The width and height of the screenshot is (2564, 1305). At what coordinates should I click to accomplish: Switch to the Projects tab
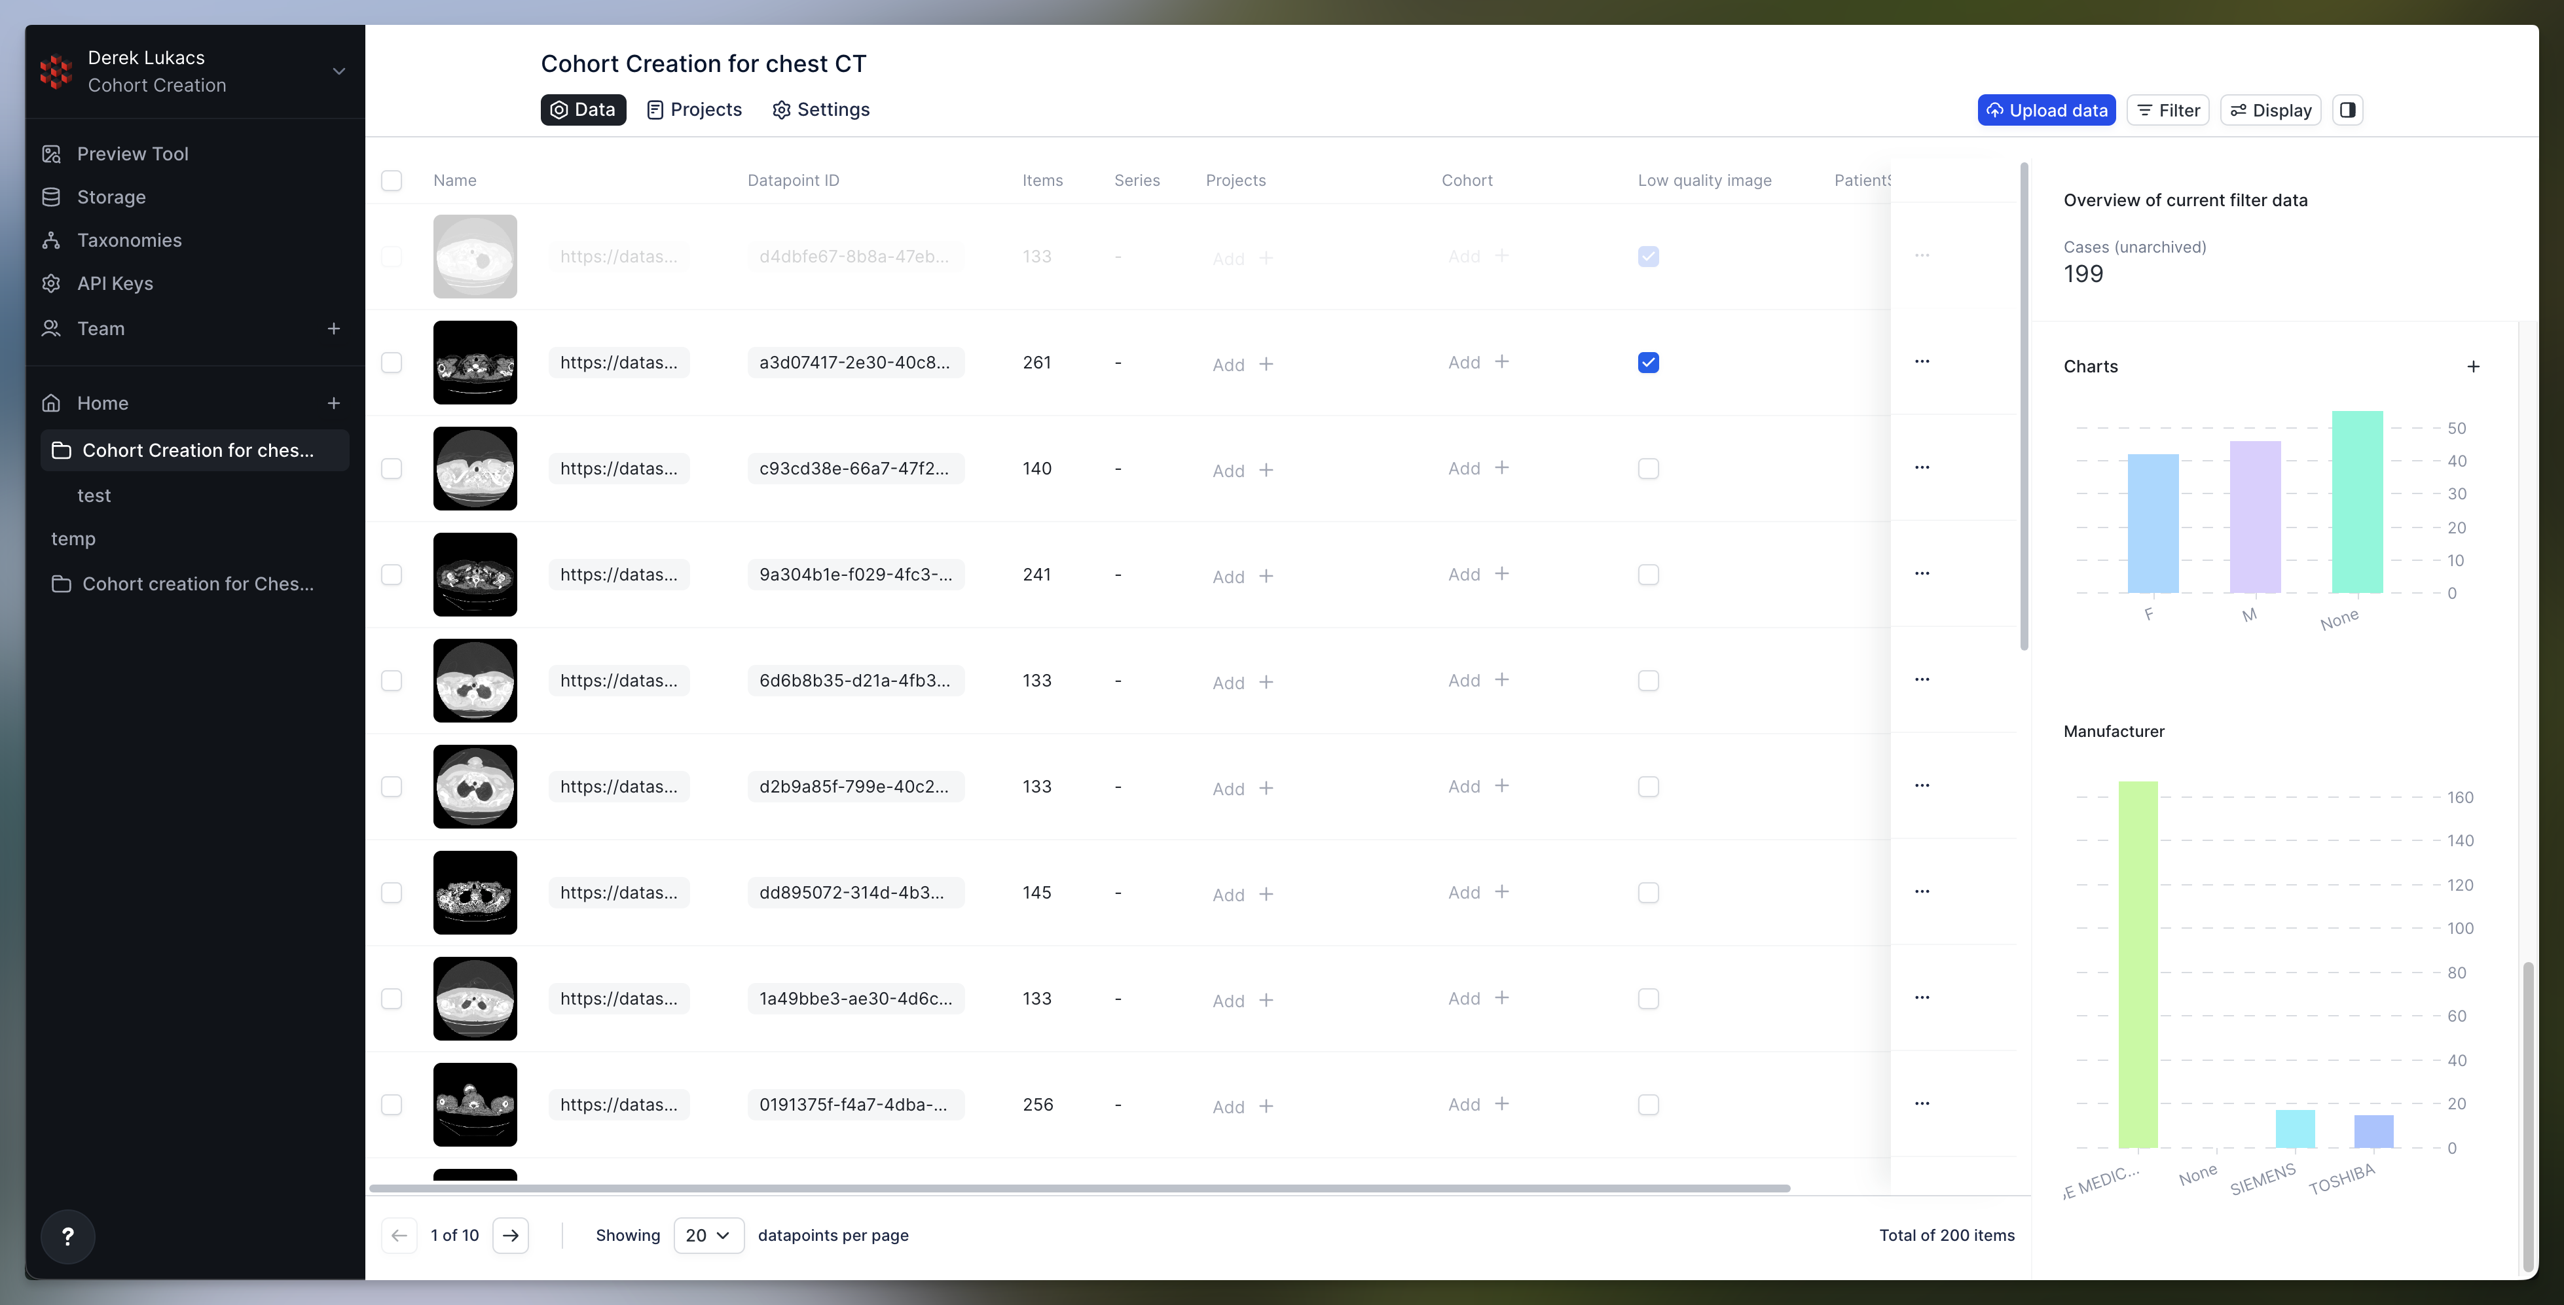[x=695, y=109]
